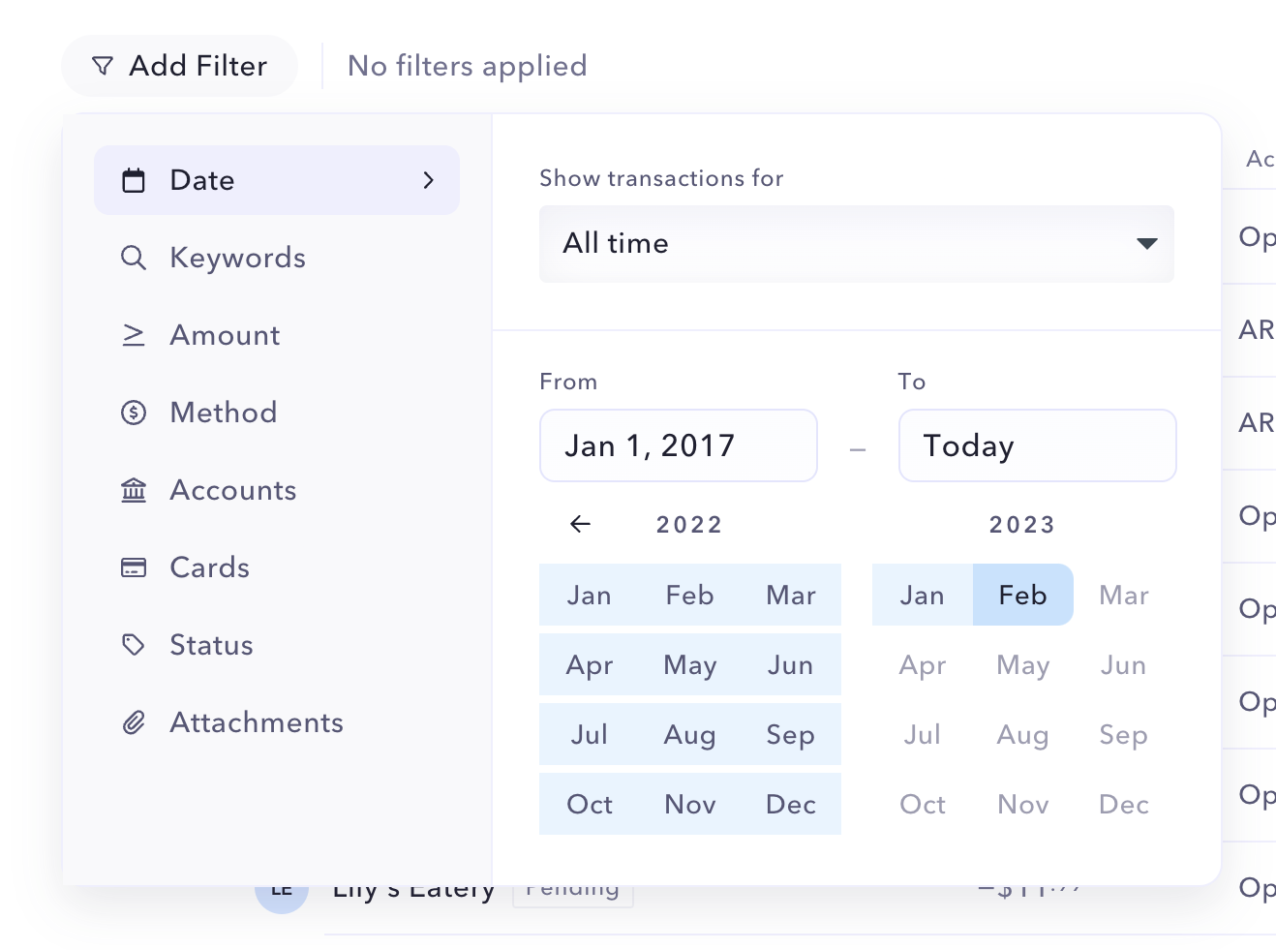This screenshot has height=950, width=1276.
Task: Switch to the Status filter category
Action: click(211, 645)
